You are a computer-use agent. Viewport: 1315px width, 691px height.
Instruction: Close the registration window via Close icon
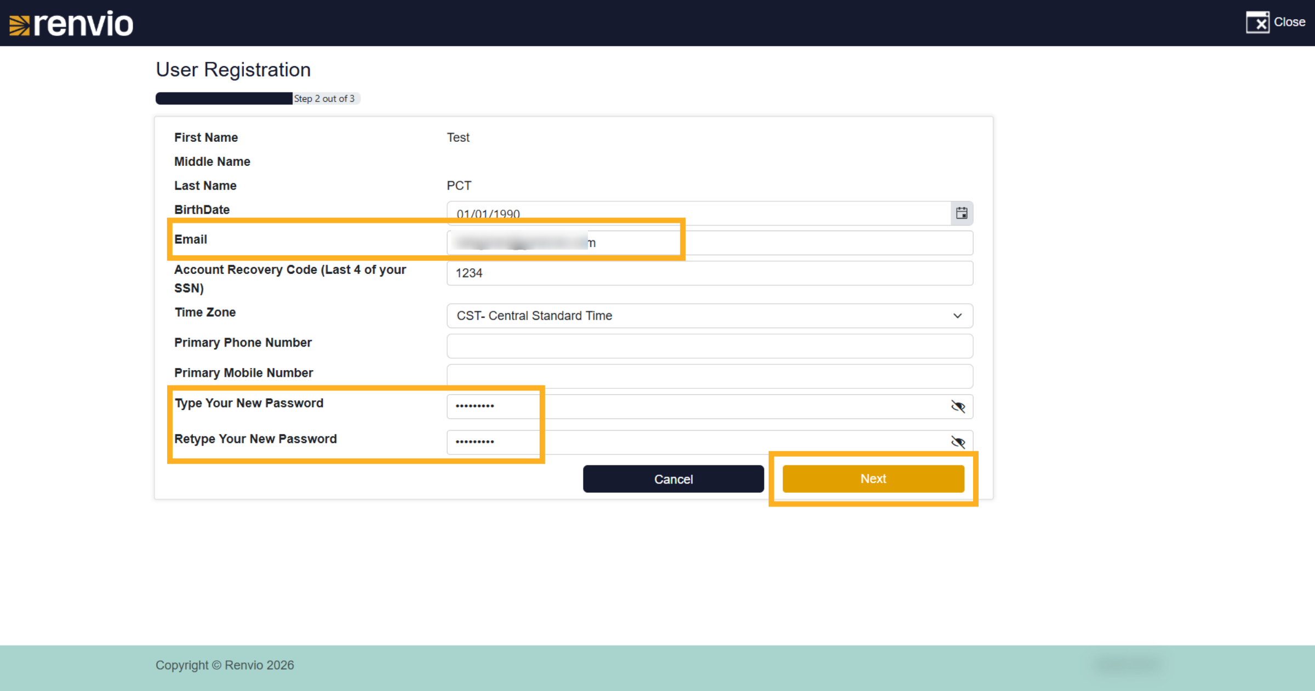(1275, 22)
